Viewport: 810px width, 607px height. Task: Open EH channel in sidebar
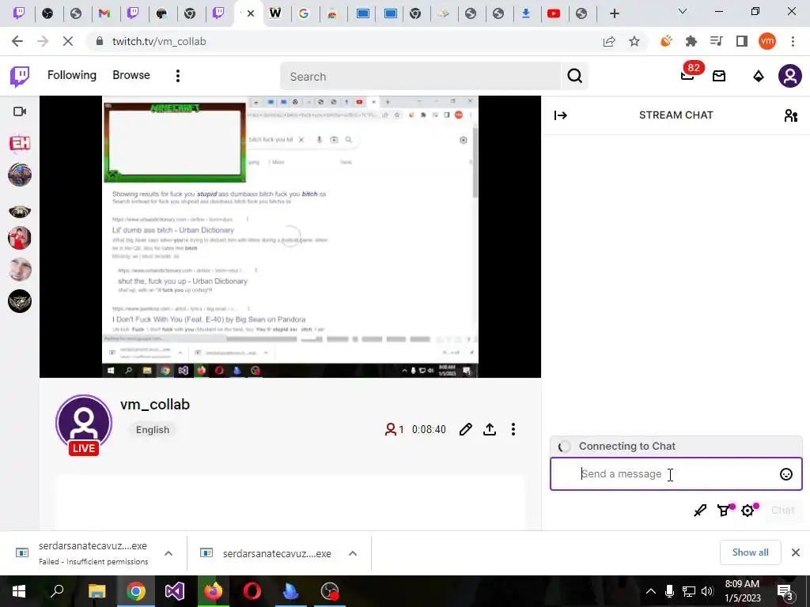pyautogui.click(x=20, y=143)
